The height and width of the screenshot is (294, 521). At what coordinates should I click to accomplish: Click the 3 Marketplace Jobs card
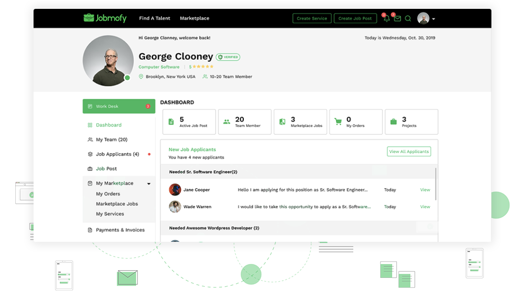300,122
